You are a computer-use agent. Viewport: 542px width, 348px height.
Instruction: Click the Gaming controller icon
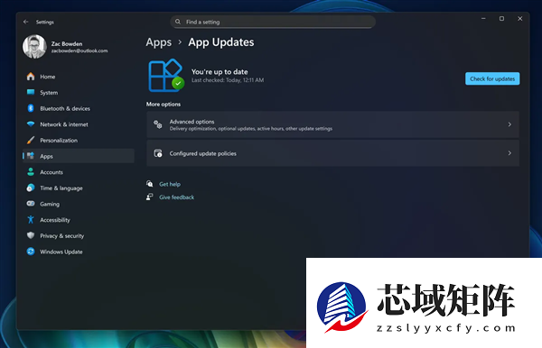point(31,204)
